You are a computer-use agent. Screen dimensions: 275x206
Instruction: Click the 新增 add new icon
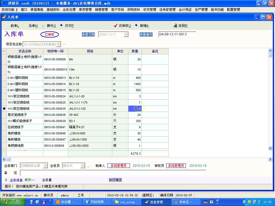(137, 26)
